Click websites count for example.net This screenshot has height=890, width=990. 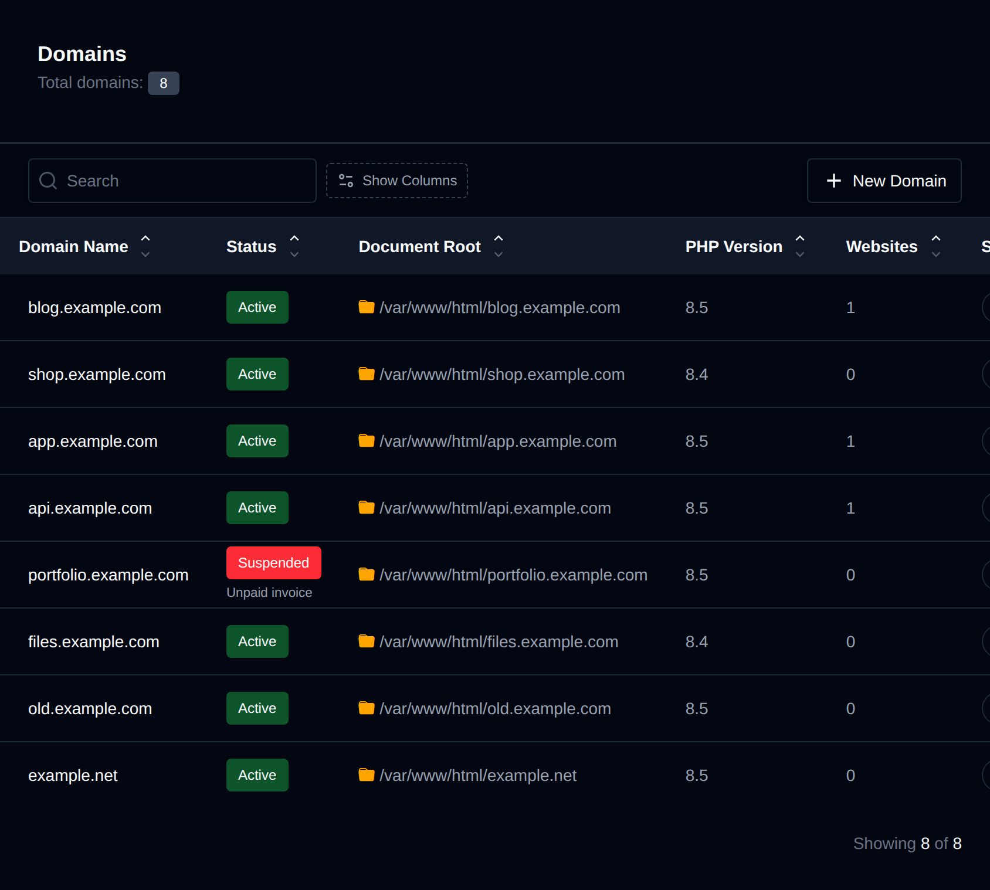(850, 776)
